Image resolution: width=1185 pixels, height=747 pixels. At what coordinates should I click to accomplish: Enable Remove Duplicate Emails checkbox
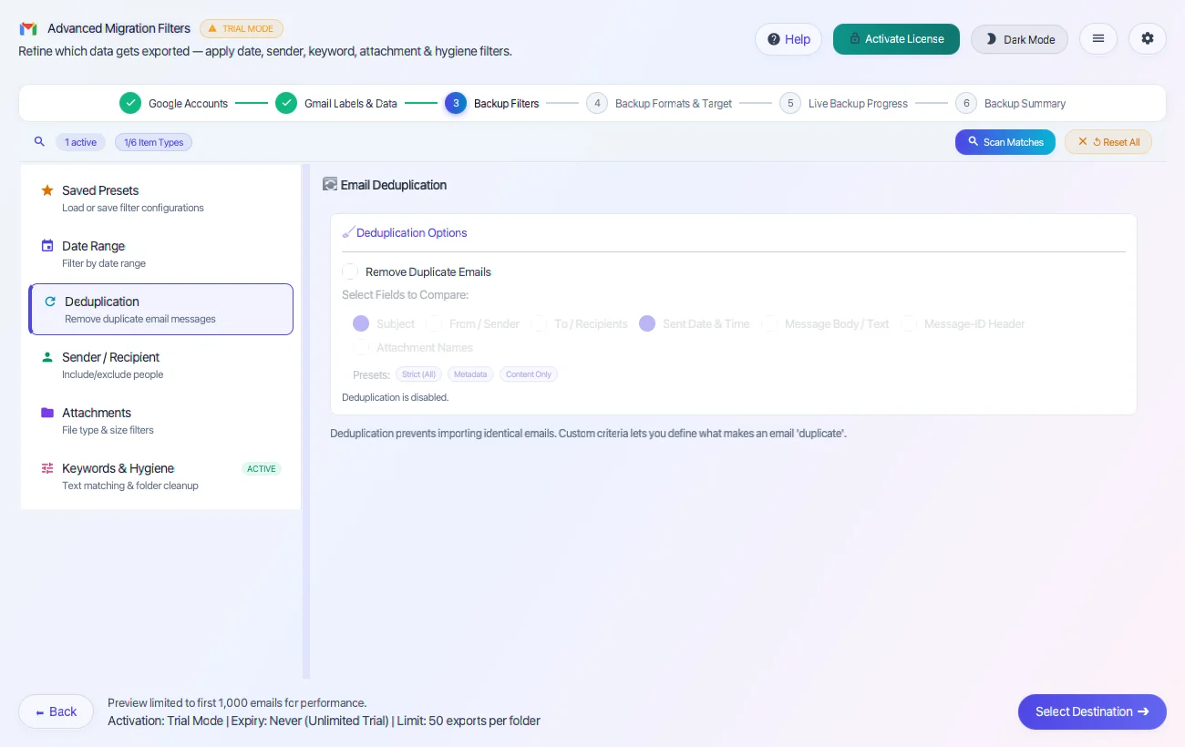point(350,271)
